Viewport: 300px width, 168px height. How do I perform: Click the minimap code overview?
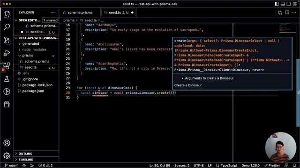(x=287, y=28)
